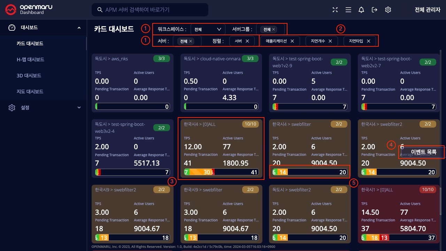Click the fullscreen expand icon in header
The height and width of the screenshot is (251, 446).
coord(335,10)
